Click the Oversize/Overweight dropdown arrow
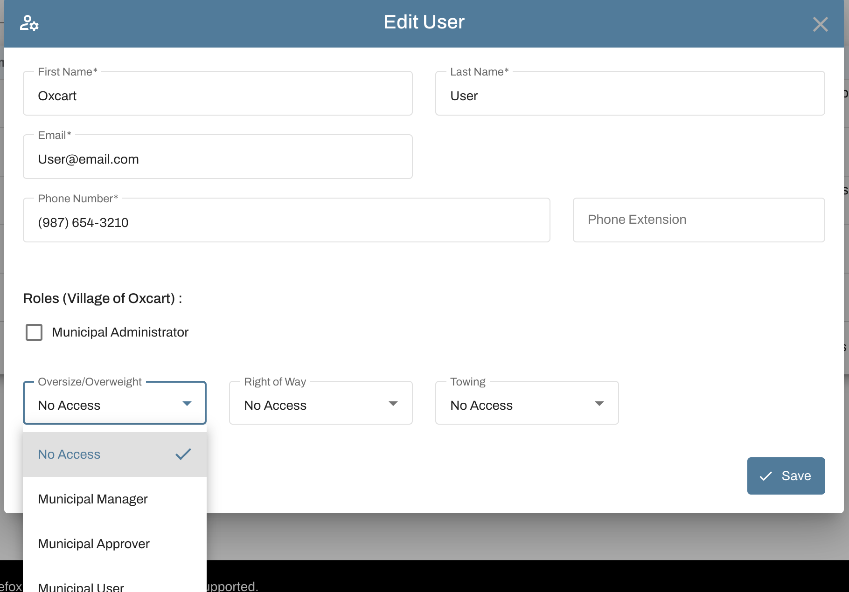Screen dimensions: 849x592 [187, 404]
